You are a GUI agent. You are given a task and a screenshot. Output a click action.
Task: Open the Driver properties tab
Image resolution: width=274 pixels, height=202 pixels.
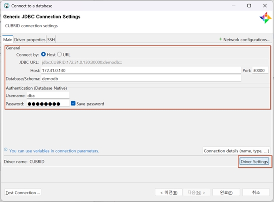pos(29,40)
